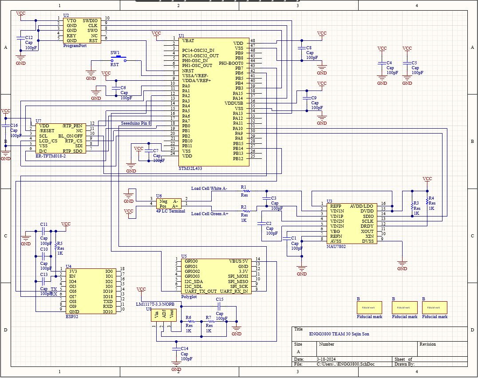
Task: Select the 4P LC Terminal U6
Action: pyautogui.click(x=169, y=204)
